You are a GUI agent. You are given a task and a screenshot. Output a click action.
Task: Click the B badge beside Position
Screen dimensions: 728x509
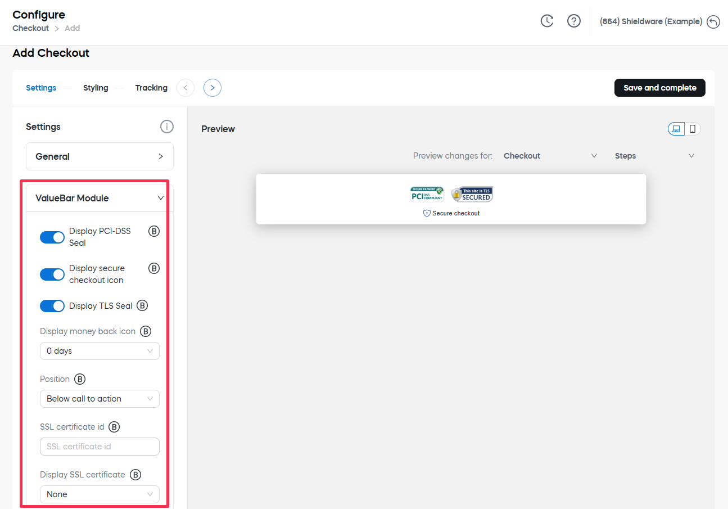(x=80, y=379)
